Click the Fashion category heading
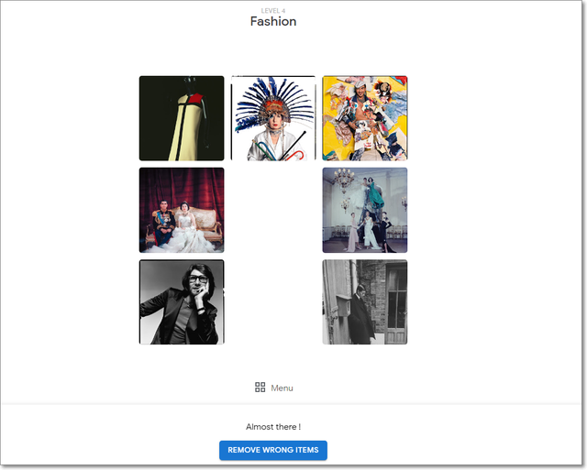 tap(273, 22)
